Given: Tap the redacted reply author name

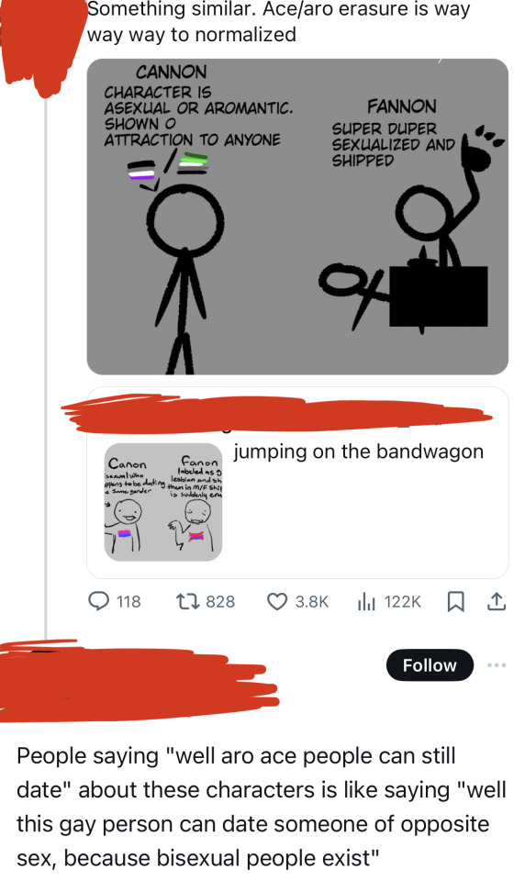Looking at the screenshot, I should coord(139,681).
